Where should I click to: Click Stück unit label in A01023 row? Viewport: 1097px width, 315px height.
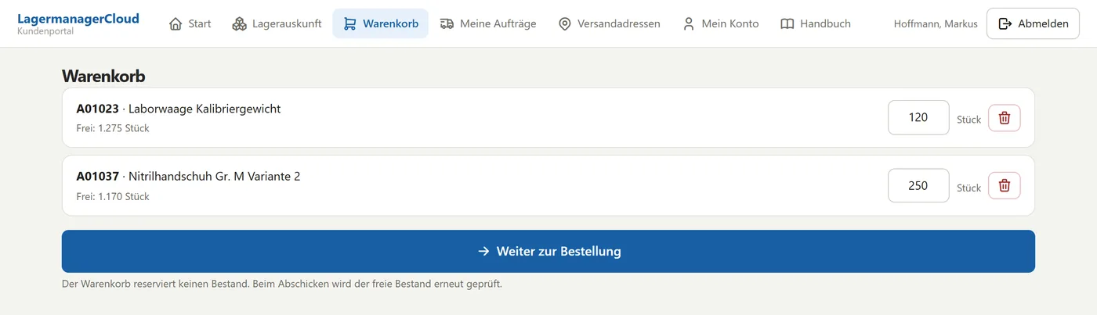pyautogui.click(x=968, y=120)
